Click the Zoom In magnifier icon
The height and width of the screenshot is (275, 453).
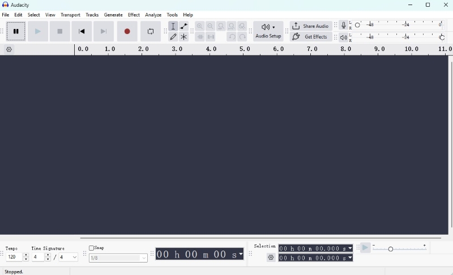tap(200, 26)
